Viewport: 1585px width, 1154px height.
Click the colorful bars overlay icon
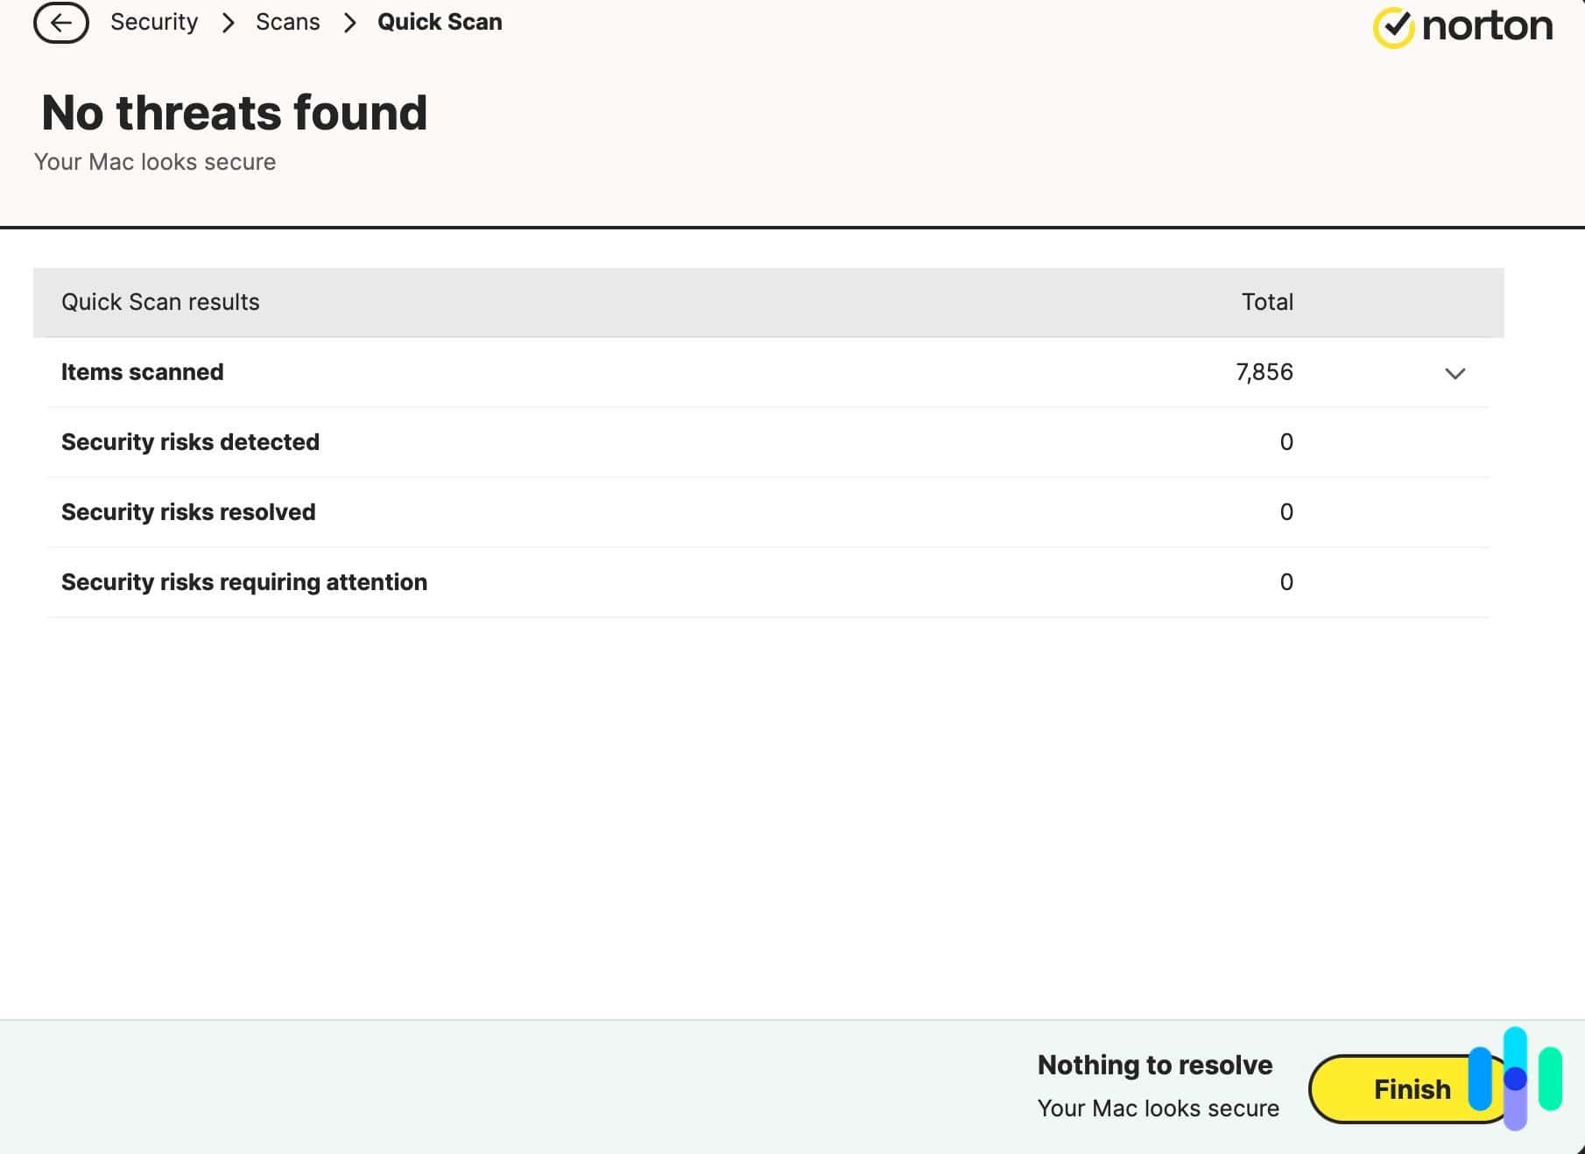pyautogui.click(x=1516, y=1079)
